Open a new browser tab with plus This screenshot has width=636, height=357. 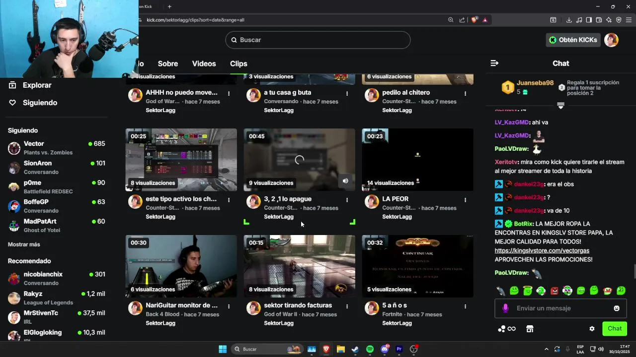point(169,6)
